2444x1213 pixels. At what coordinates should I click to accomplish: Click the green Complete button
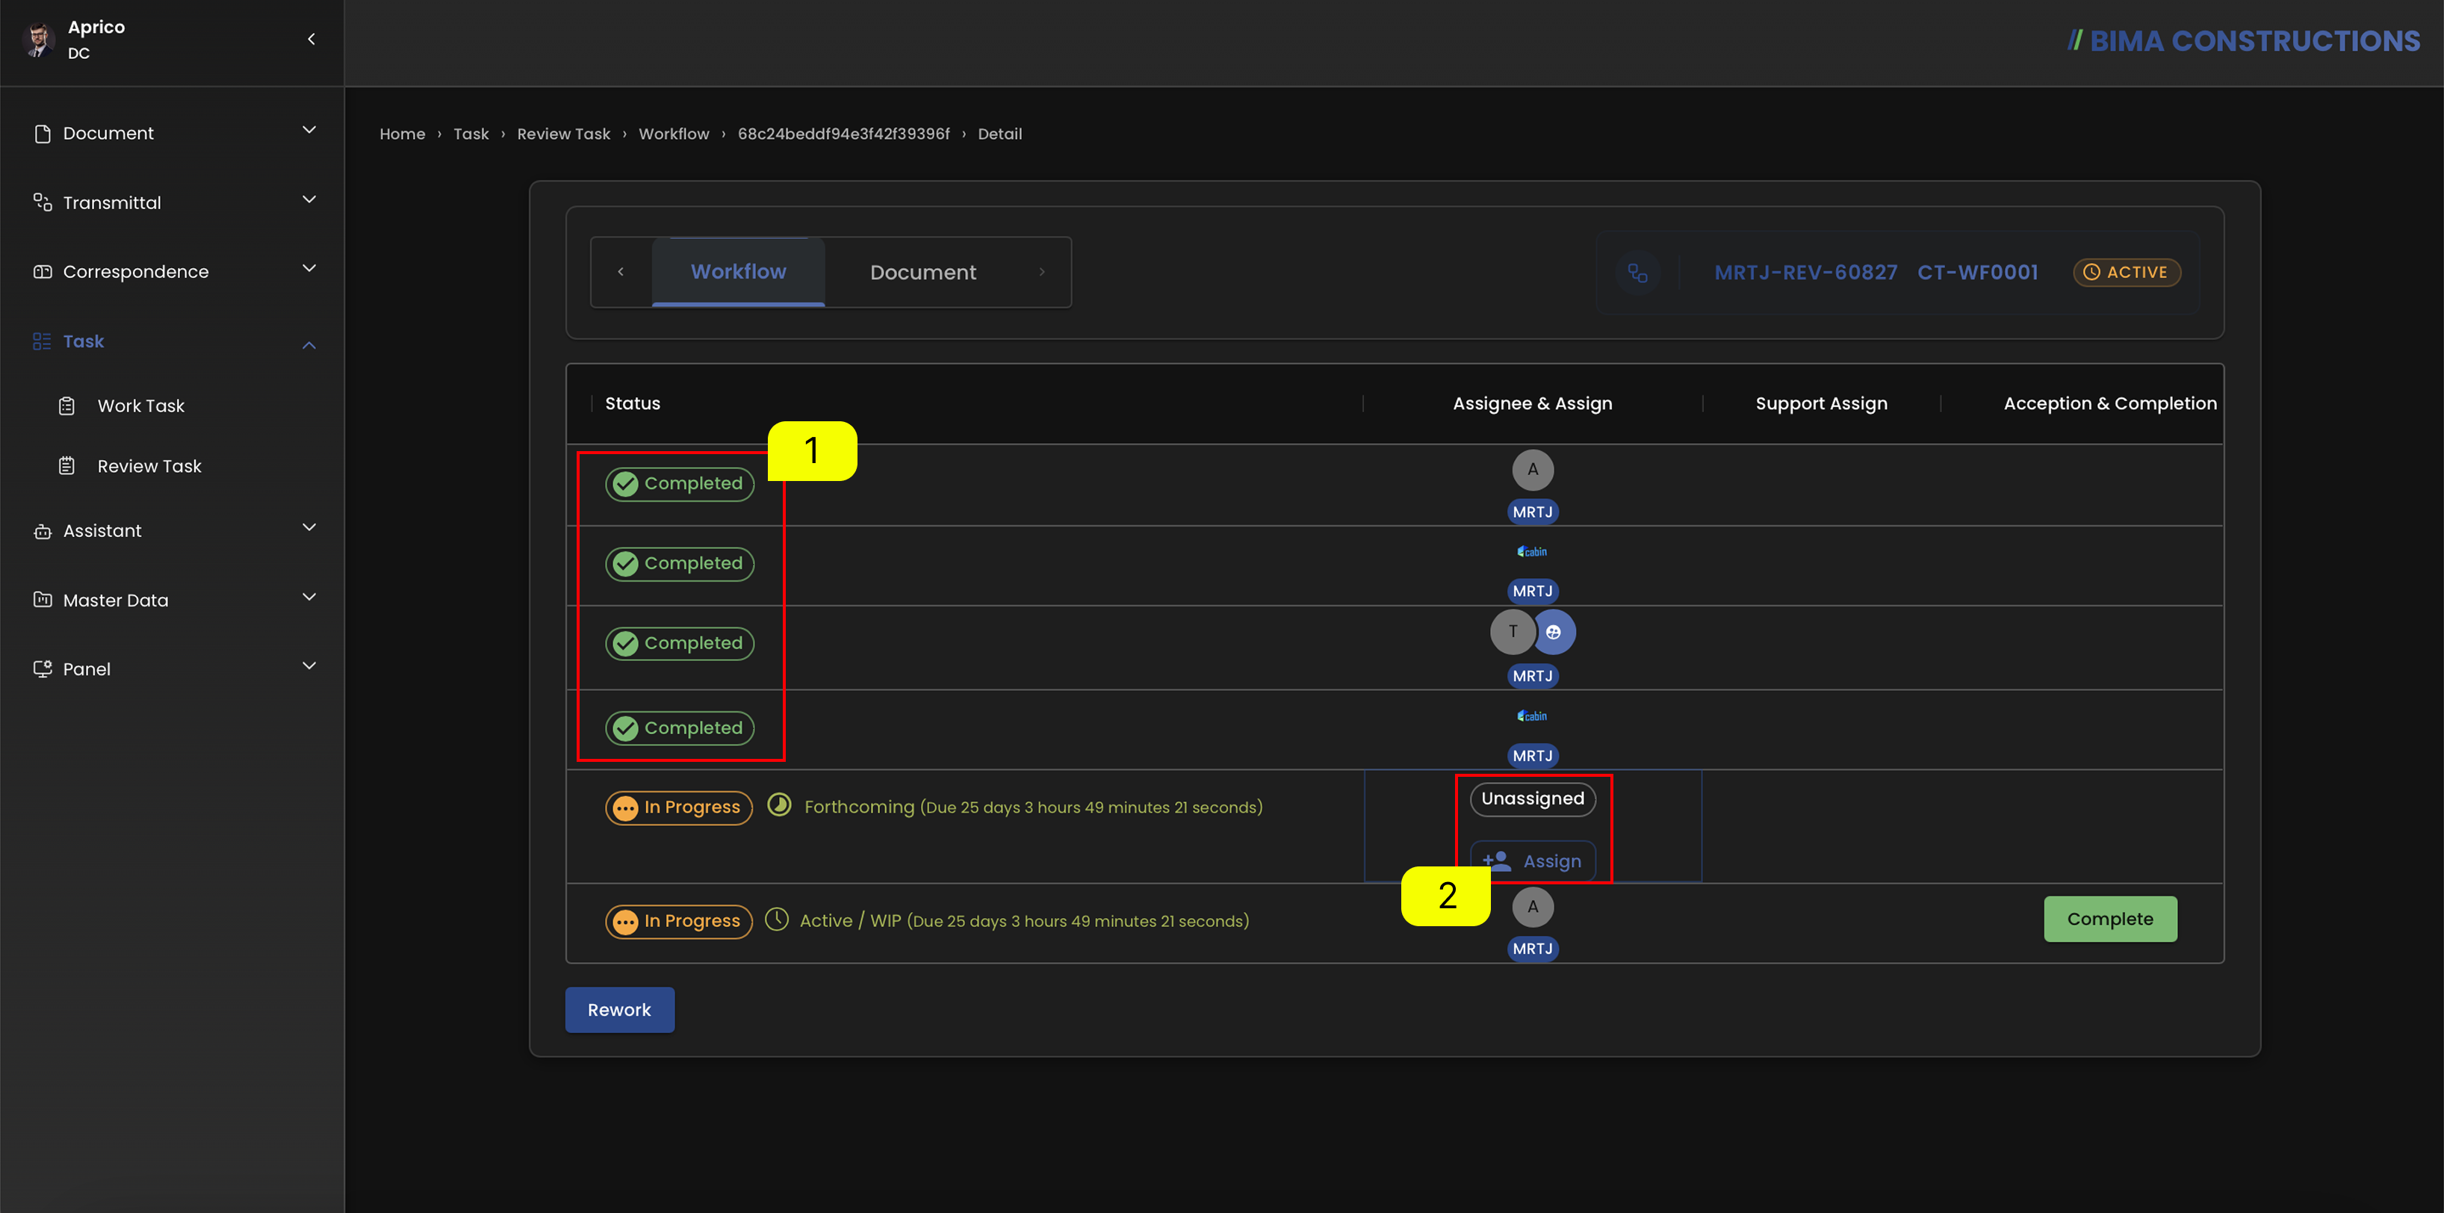2110,919
